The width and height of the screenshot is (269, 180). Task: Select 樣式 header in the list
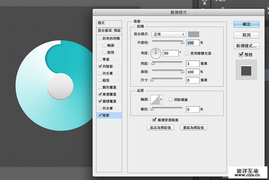(x=109, y=23)
